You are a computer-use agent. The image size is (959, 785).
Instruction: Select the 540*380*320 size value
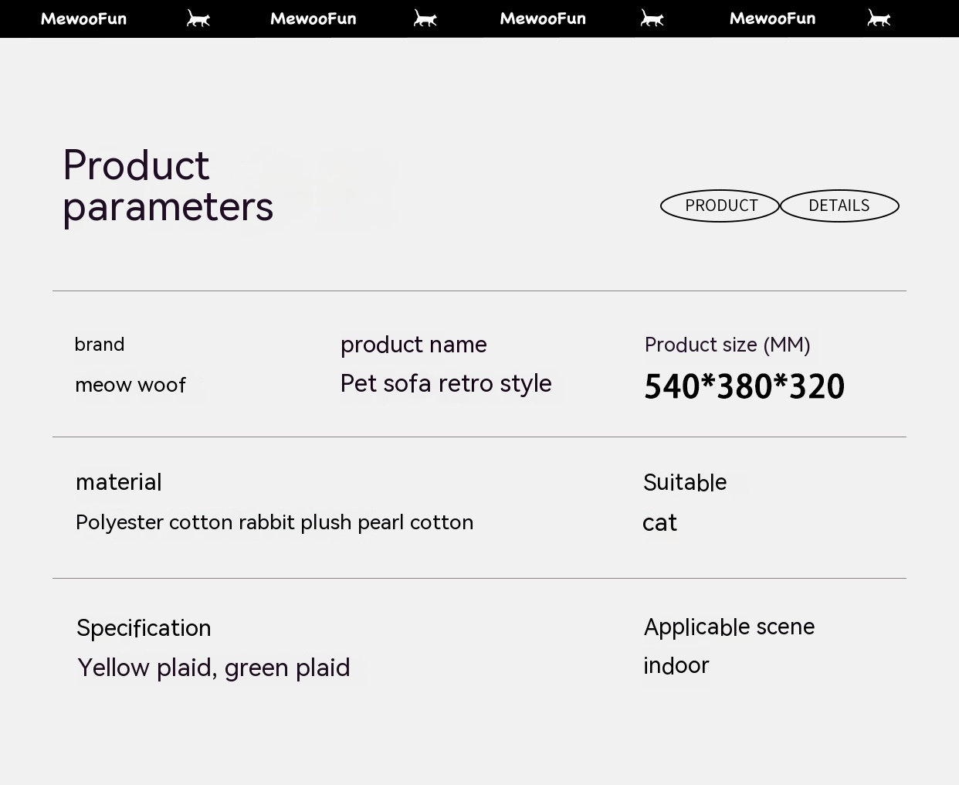tap(744, 386)
